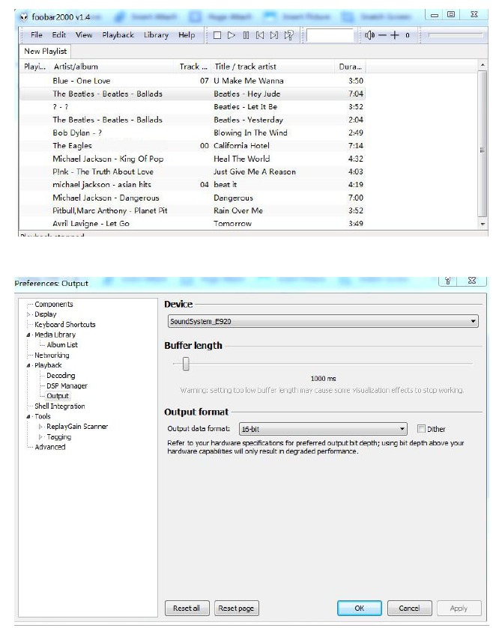Click the random playback icon
Screen dimensions: 493x628
[288, 35]
